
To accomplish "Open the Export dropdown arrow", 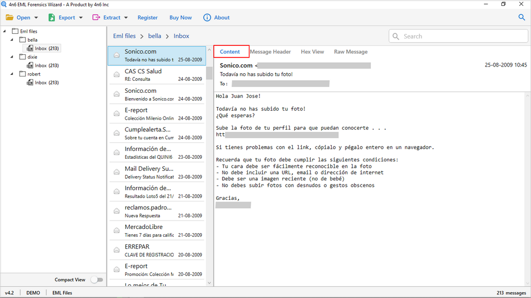I will click(81, 17).
